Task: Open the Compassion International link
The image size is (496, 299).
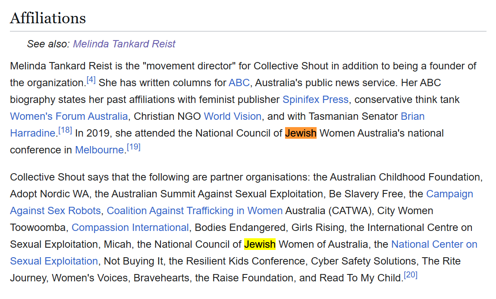Action: coord(130,227)
